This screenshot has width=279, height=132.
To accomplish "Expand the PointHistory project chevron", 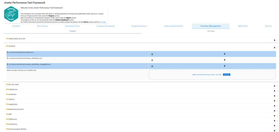I will click(277, 126).
